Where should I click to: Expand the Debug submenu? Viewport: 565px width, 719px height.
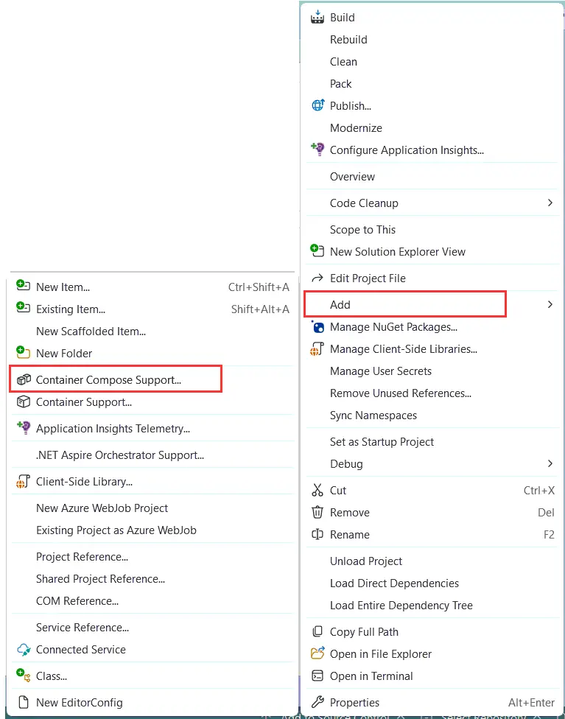tap(550, 464)
